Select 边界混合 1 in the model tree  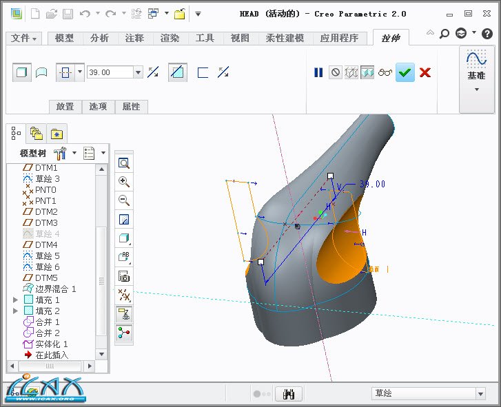click(55, 289)
